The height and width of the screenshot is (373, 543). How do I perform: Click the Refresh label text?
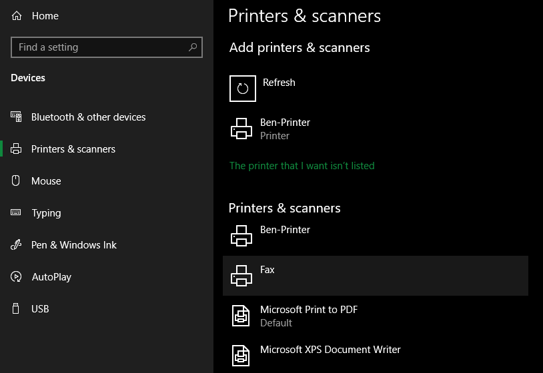pos(279,83)
